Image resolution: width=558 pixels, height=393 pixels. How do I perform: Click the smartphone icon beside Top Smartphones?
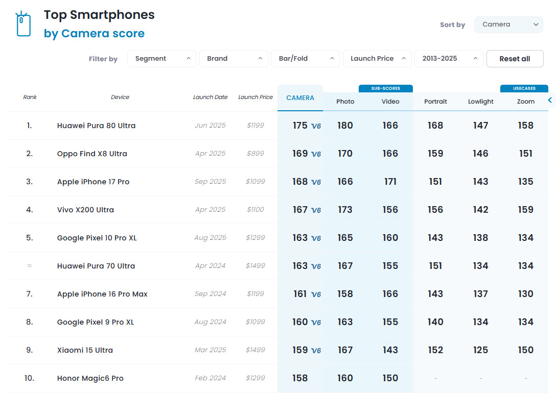pos(24,24)
